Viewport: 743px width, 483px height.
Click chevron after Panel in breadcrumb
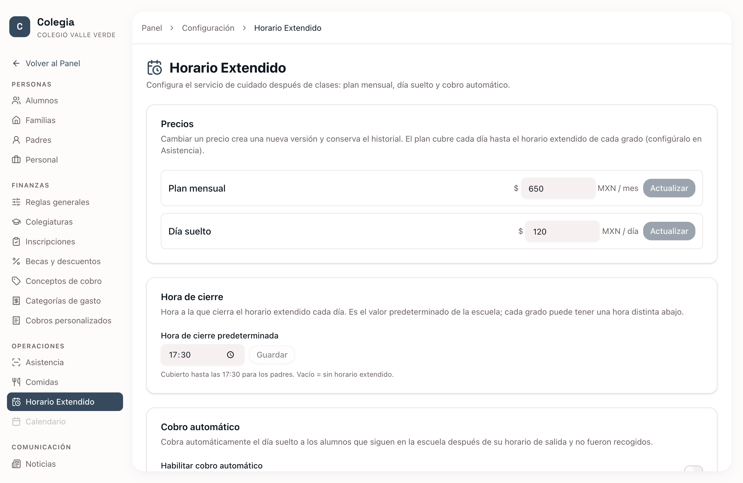pos(172,28)
